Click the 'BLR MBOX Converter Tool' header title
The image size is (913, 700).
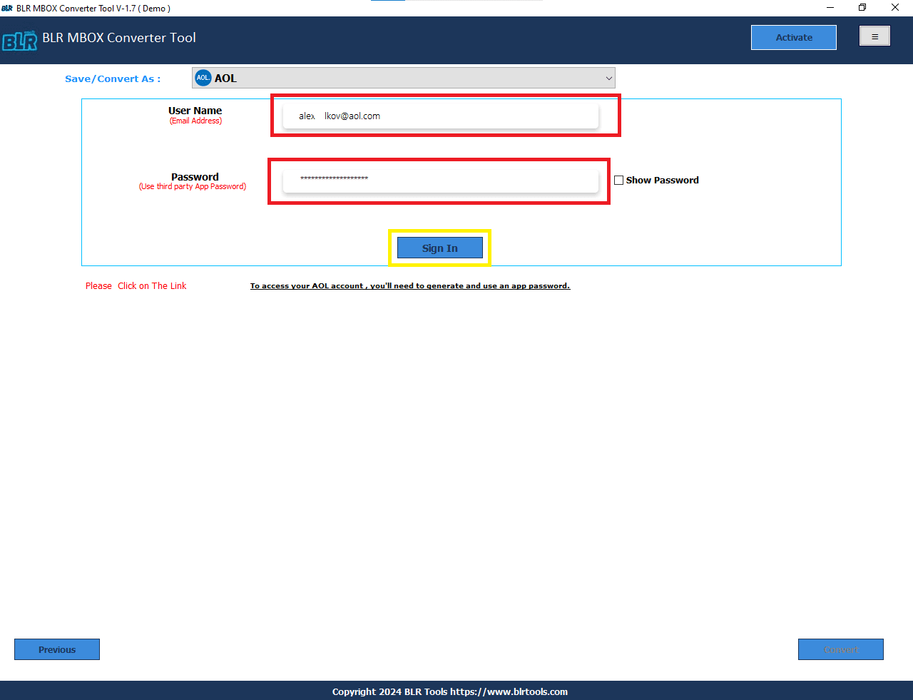point(119,38)
